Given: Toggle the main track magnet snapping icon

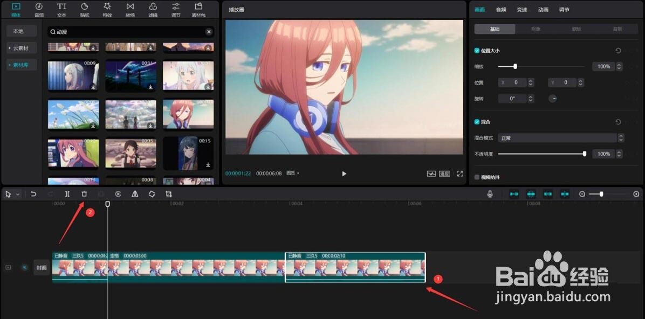Looking at the screenshot, I should click(x=514, y=194).
